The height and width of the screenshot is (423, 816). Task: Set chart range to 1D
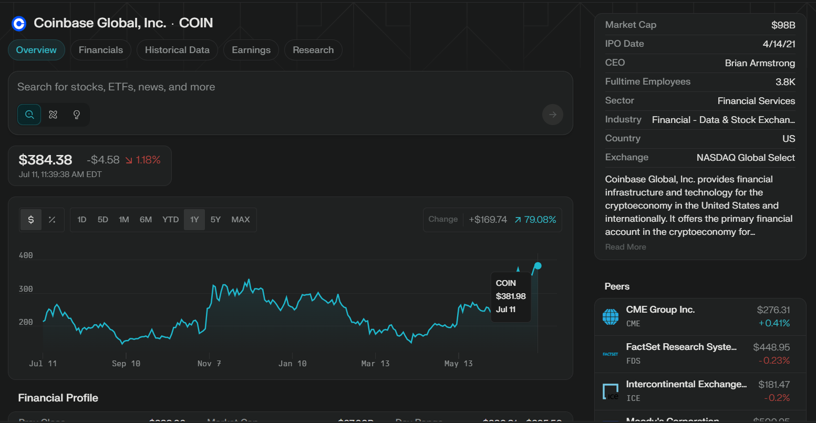(82, 220)
